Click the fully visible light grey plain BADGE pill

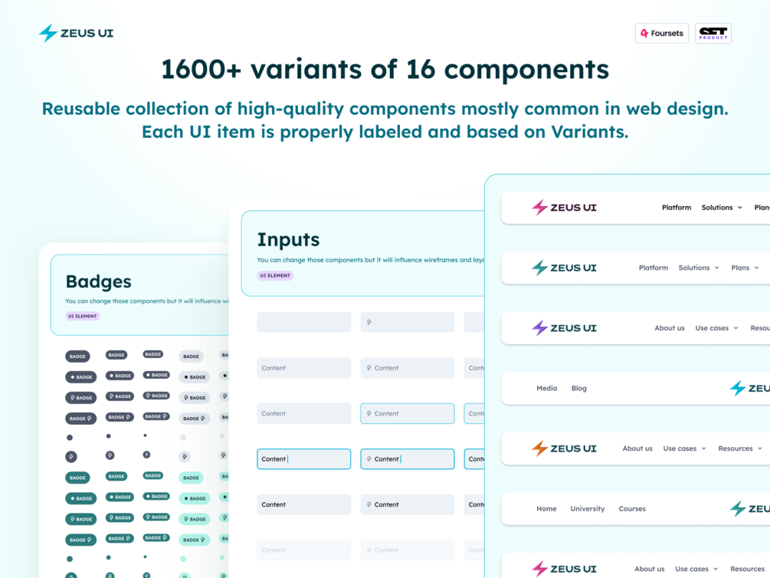[x=191, y=356]
